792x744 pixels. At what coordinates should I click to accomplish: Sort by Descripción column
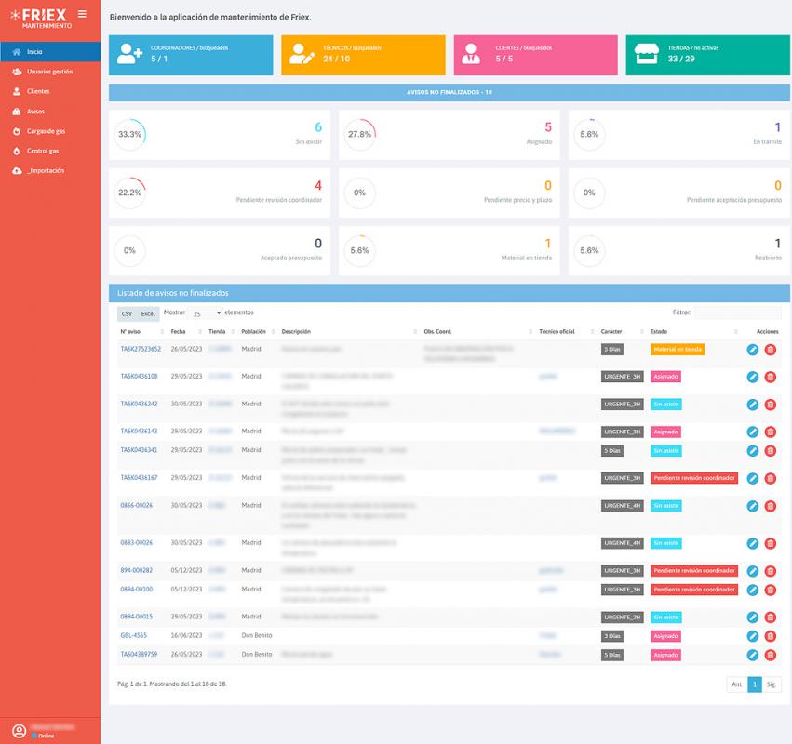click(x=349, y=332)
